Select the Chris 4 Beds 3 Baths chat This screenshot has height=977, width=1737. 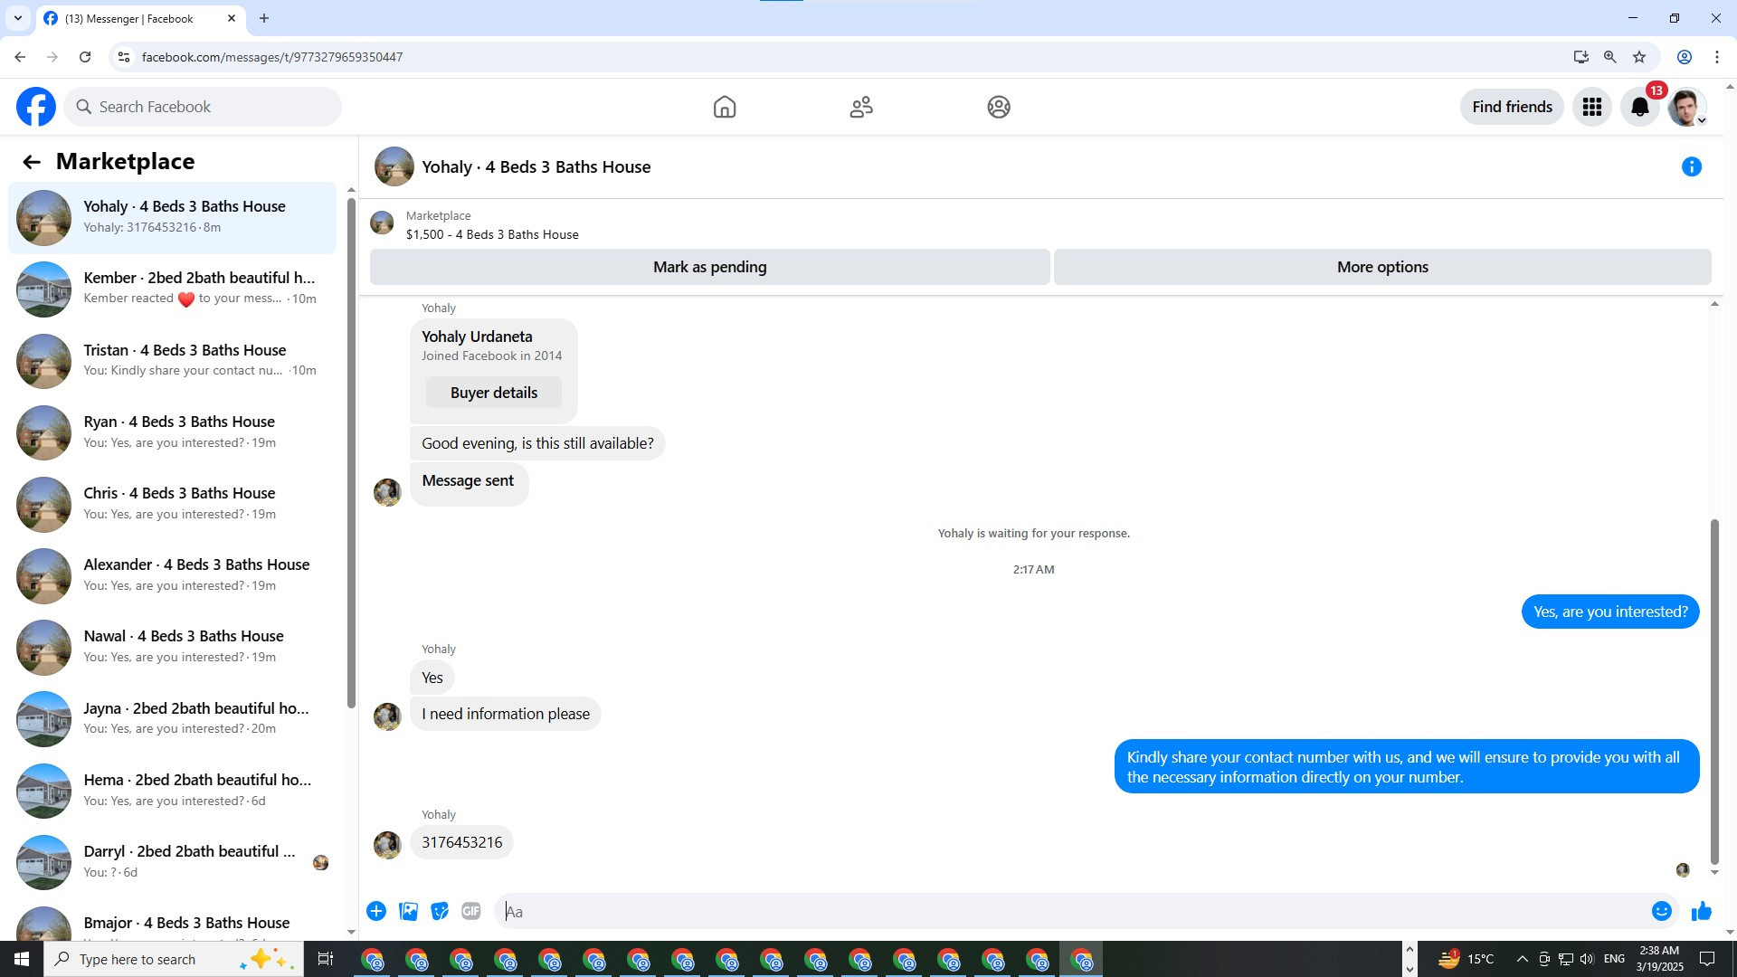pos(172,504)
